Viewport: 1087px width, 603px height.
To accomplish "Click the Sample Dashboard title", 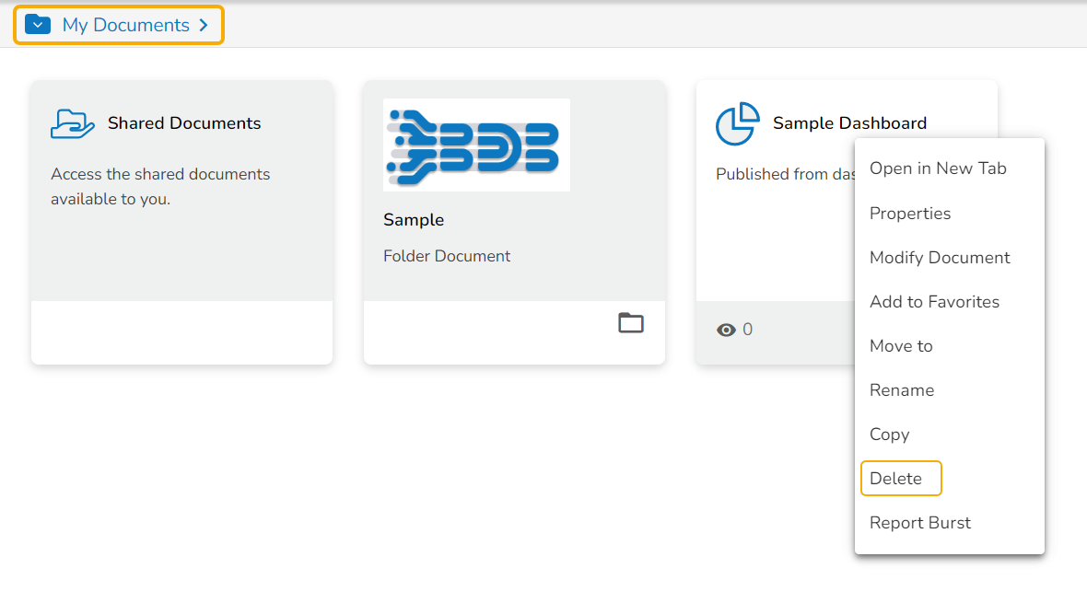I will [849, 123].
